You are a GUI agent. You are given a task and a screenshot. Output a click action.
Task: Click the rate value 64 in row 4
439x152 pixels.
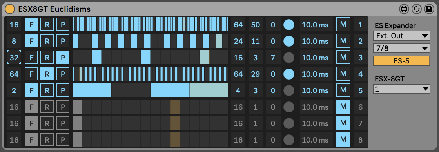tap(14, 74)
